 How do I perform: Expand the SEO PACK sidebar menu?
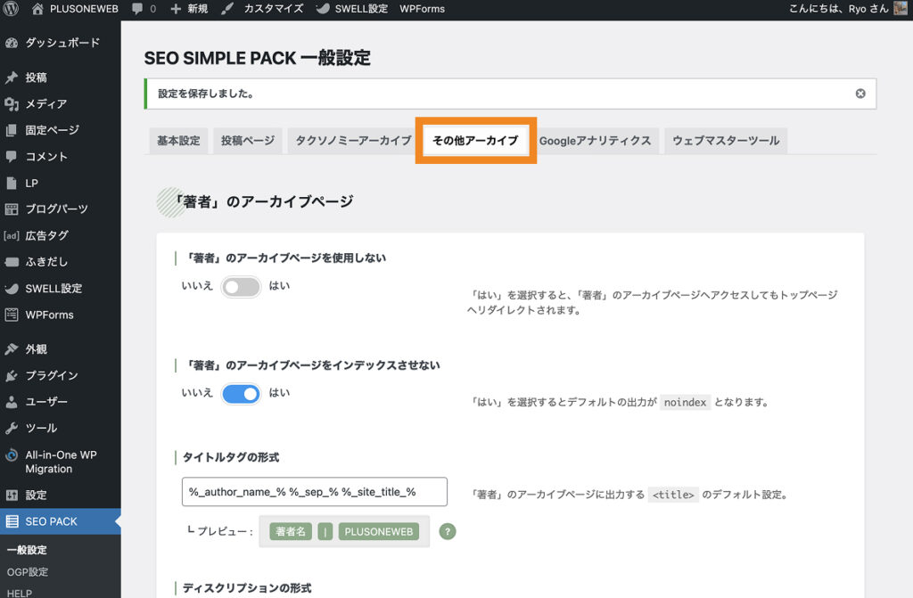tap(51, 521)
